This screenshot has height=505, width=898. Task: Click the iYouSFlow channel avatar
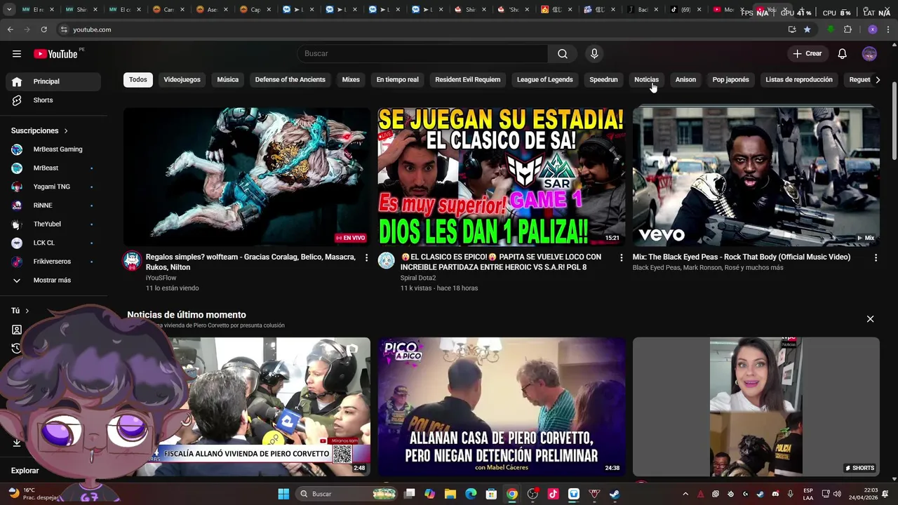tap(132, 261)
